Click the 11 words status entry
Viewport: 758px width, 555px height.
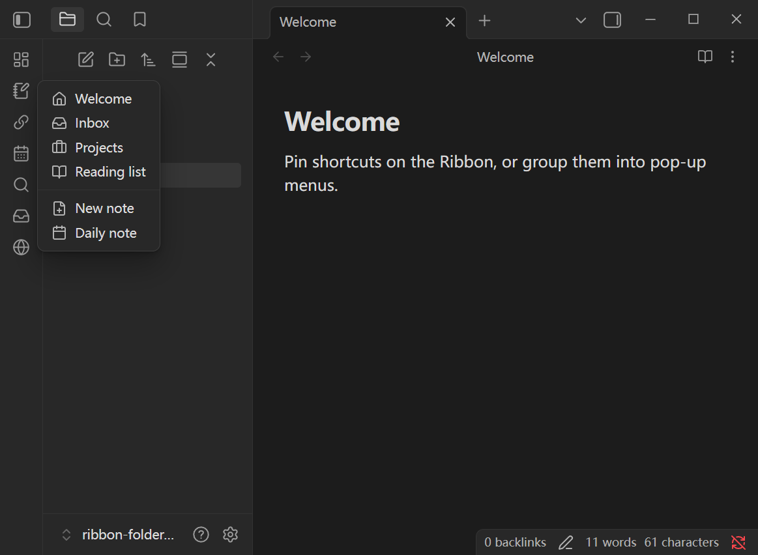click(x=611, y=543)
